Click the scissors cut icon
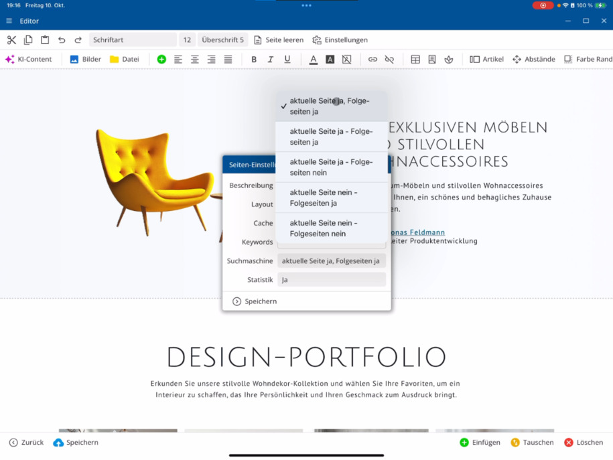The width and height of the screenshot is (613, 460). (x=11, y=40)
